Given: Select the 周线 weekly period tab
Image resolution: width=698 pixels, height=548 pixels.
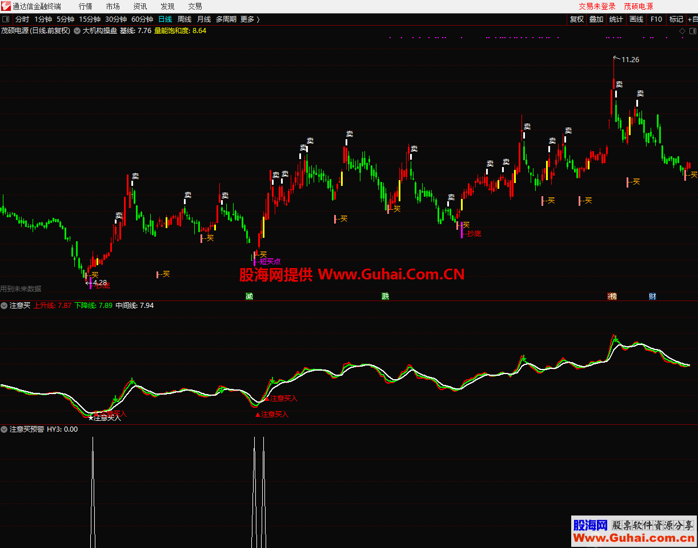Looking at the screenshot, I should point(184,19).
